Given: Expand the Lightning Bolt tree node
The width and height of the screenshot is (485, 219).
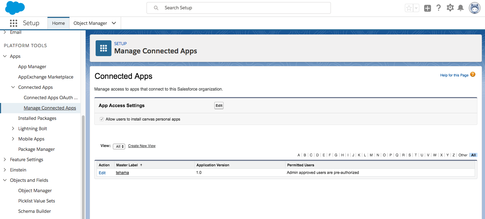Looking at the screenshot, I should point(13,128).
